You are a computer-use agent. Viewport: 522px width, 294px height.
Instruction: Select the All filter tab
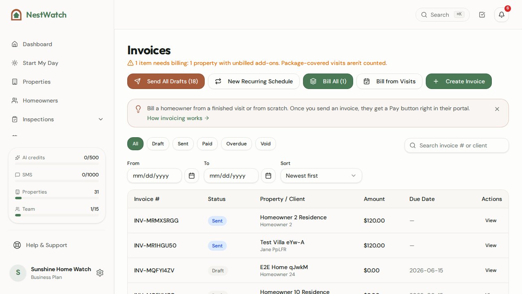click(x=135, y=144)
